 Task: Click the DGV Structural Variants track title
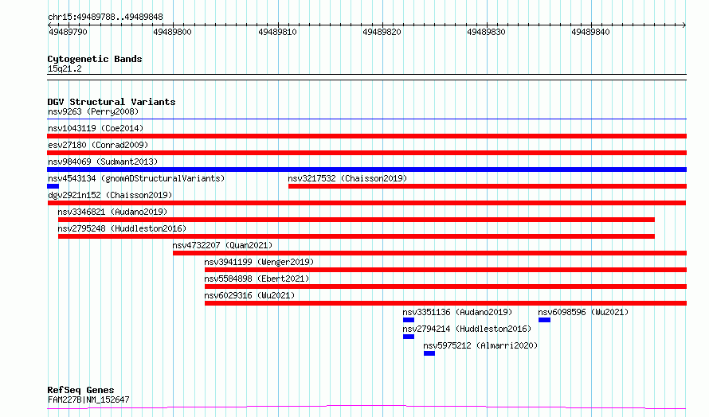click(112, 102)
